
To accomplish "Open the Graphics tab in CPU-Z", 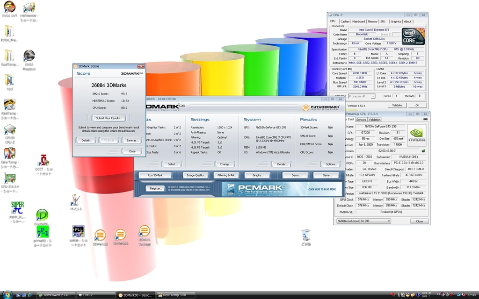I will [396, 21].
